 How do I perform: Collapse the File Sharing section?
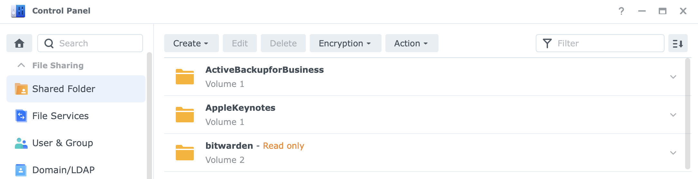tap(21, 65)
